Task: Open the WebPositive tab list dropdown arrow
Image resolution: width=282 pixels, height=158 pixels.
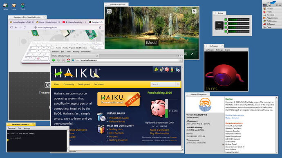Action: coord(182,56)
